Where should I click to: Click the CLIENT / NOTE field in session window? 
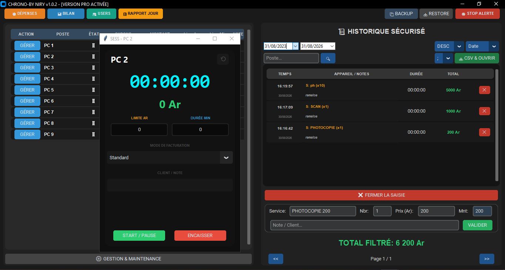coord(170,185)
